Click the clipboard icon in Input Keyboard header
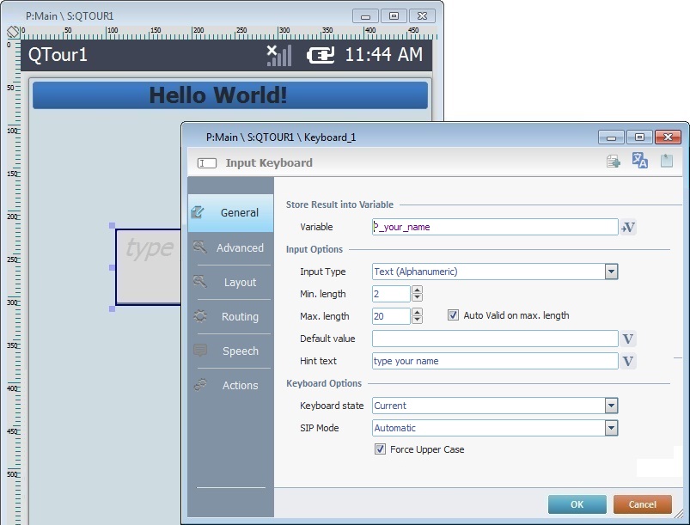690x525 pixels. point(667,161)
